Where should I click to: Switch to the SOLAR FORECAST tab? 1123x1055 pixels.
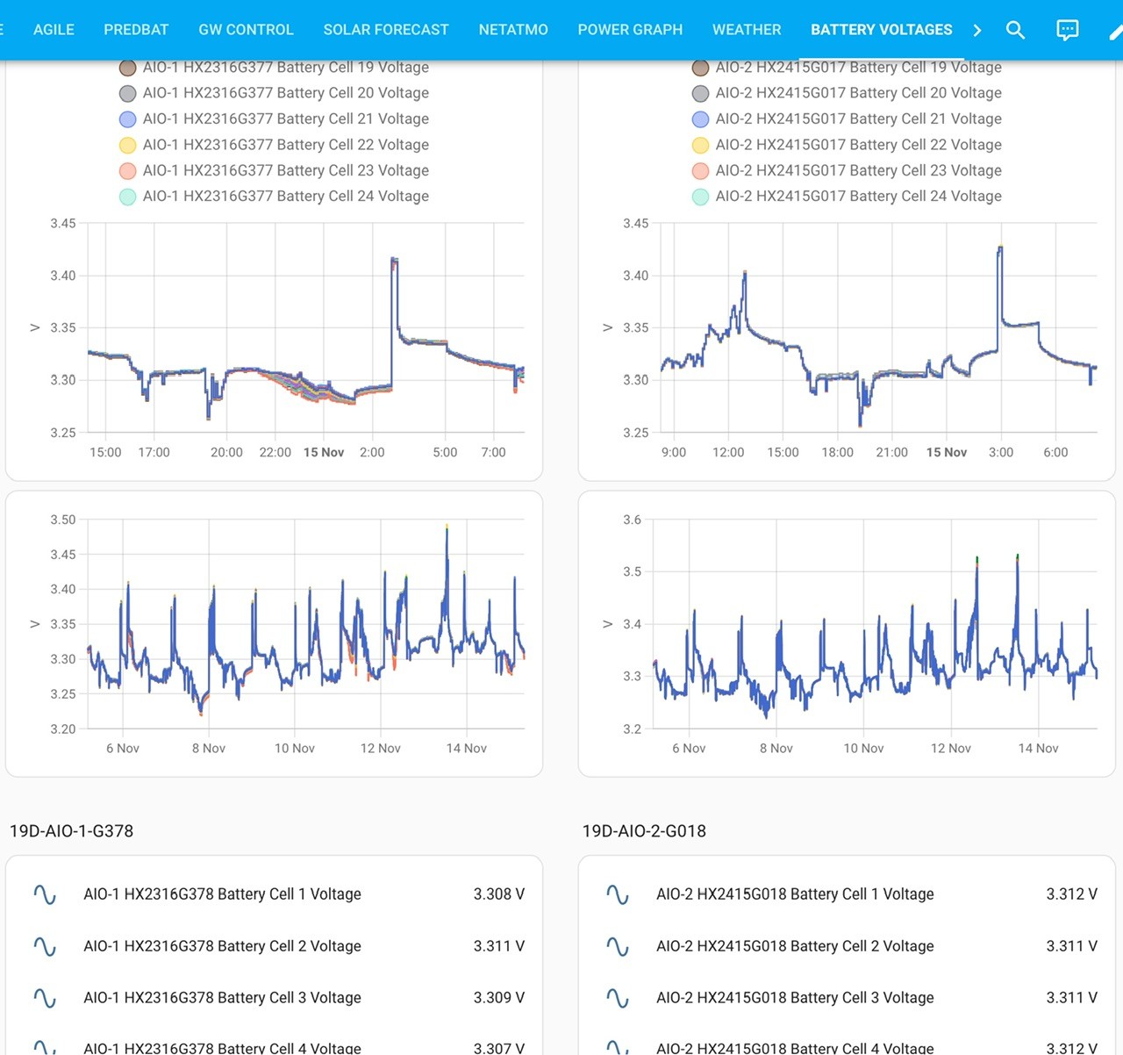point(386,30)
